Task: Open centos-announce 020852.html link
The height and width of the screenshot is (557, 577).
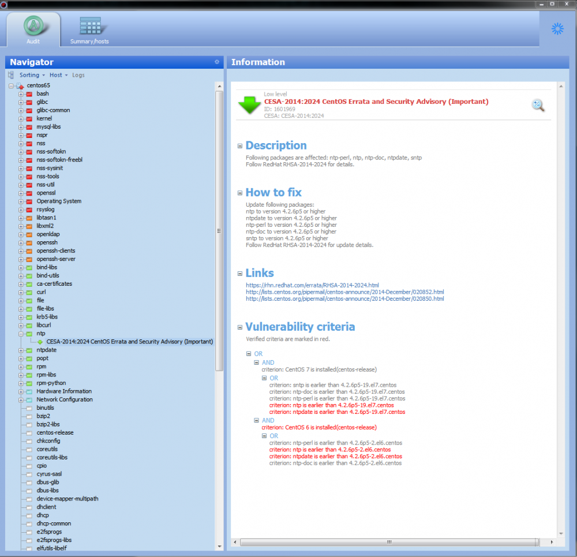Action: [x=345, y=292]
